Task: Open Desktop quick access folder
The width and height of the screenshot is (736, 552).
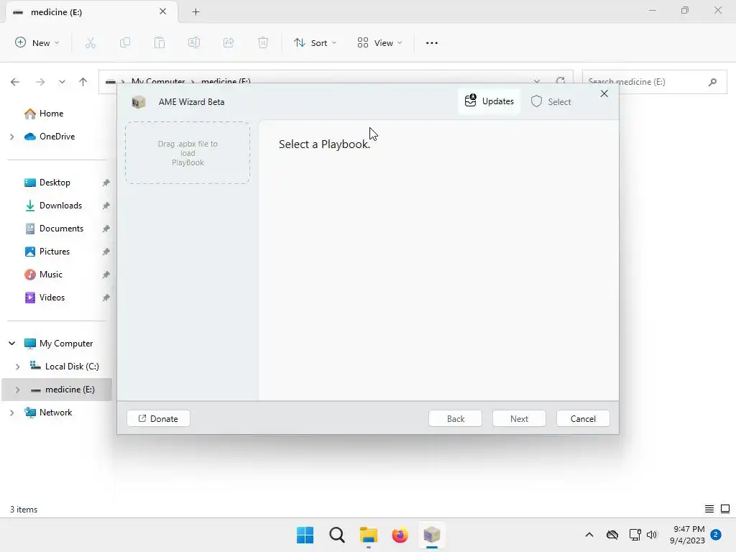Action: pos(55,182)
